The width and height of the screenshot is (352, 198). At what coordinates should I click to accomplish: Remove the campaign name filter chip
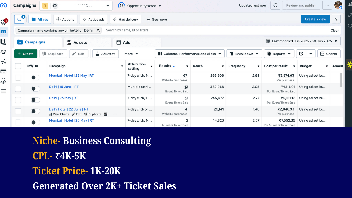tap(98, 30)
